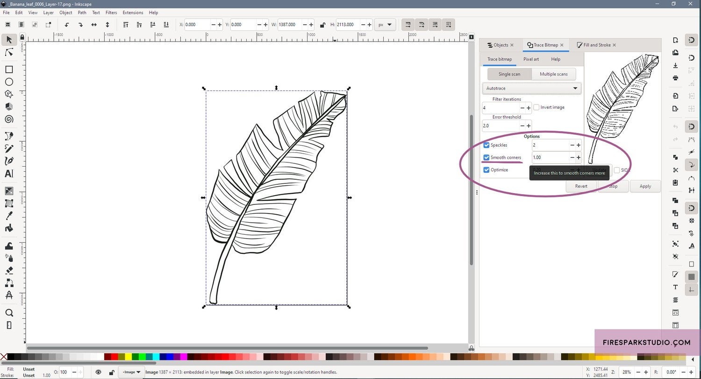Select the Node editing tool
The image size is (701, 379).
[x=8, y=52]
